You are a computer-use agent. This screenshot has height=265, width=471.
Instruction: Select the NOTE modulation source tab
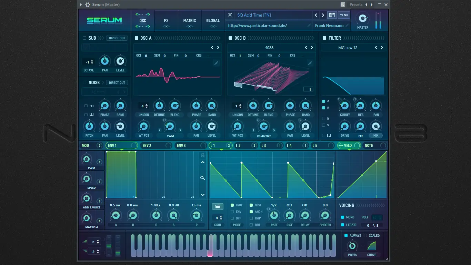coord(375,146)
